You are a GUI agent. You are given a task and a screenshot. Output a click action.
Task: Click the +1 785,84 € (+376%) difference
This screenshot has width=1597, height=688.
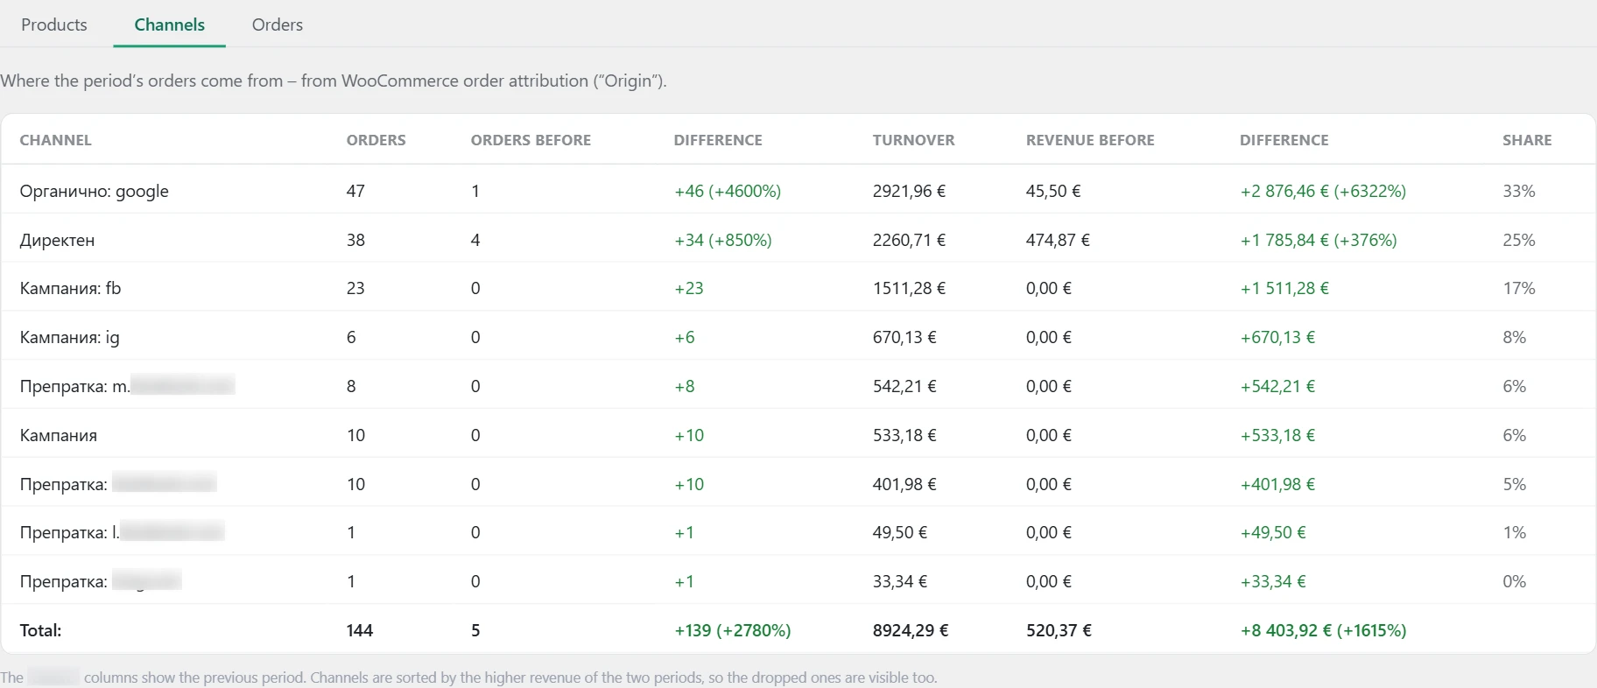pos(1319,240)
